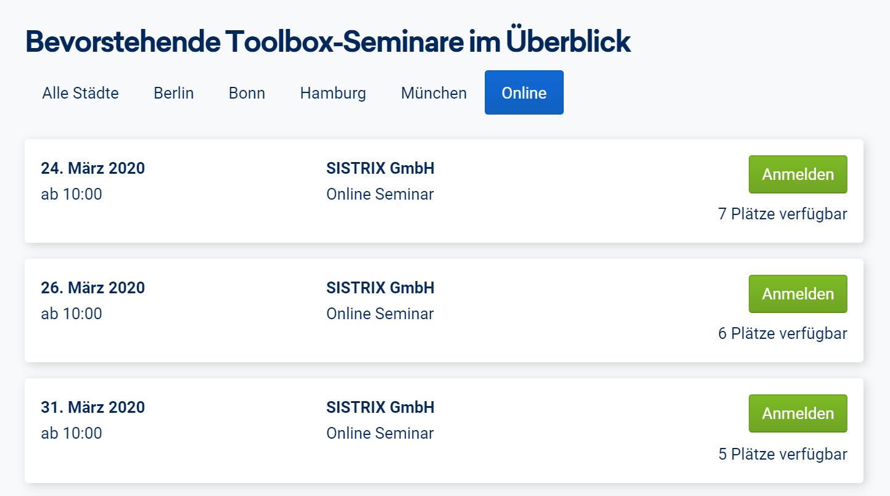Click Online Seminar text in 31. März card
Viewport: 890px width, 496px height.
coord(380,433)
